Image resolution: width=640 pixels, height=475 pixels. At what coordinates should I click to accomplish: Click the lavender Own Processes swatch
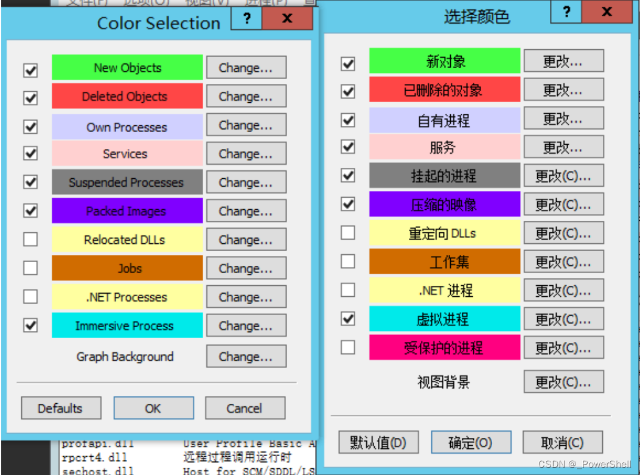click(x=127, y=127)
